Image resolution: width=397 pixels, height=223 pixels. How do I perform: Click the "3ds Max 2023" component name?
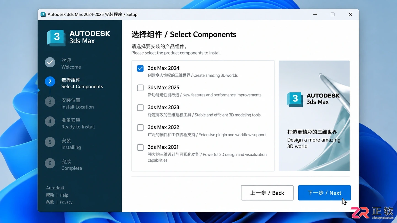163,107
